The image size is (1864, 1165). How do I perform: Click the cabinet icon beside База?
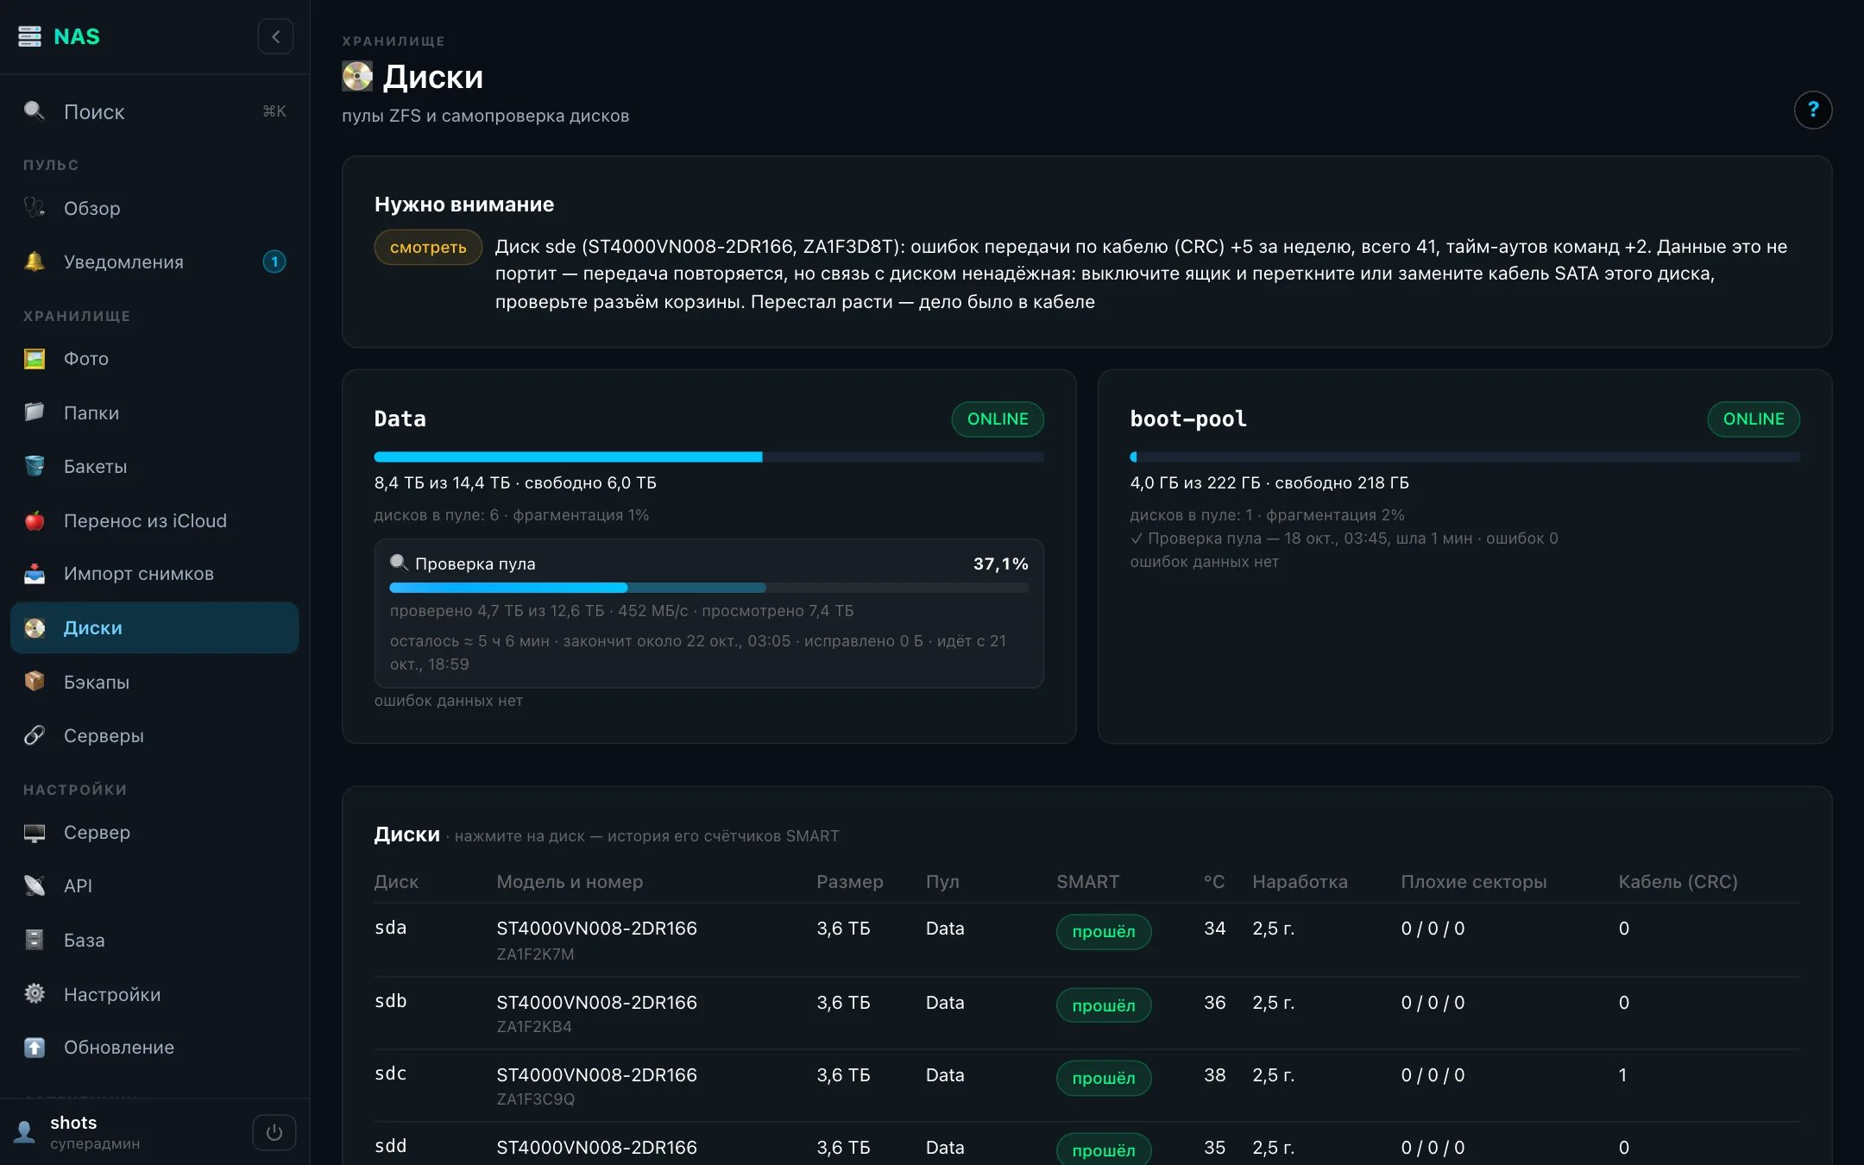coord(35,940)
